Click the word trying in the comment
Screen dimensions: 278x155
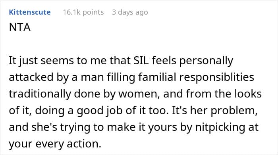point(75,128)
